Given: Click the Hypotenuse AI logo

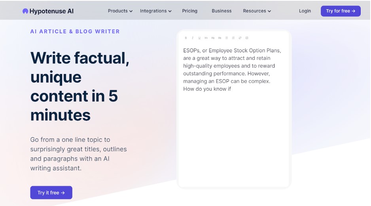Looking at the screenshot, I should coord(48,11).
